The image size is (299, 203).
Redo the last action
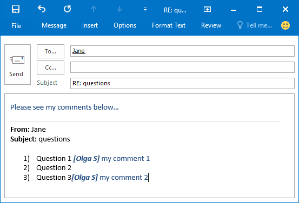(x=67, y=9)
